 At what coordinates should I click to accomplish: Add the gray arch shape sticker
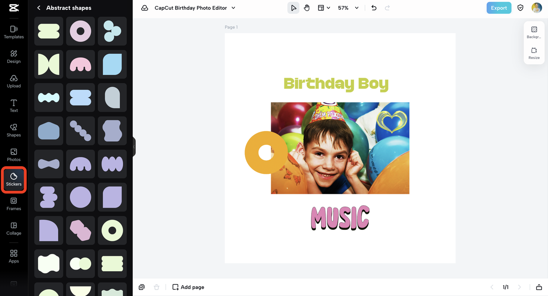point(112,98)
